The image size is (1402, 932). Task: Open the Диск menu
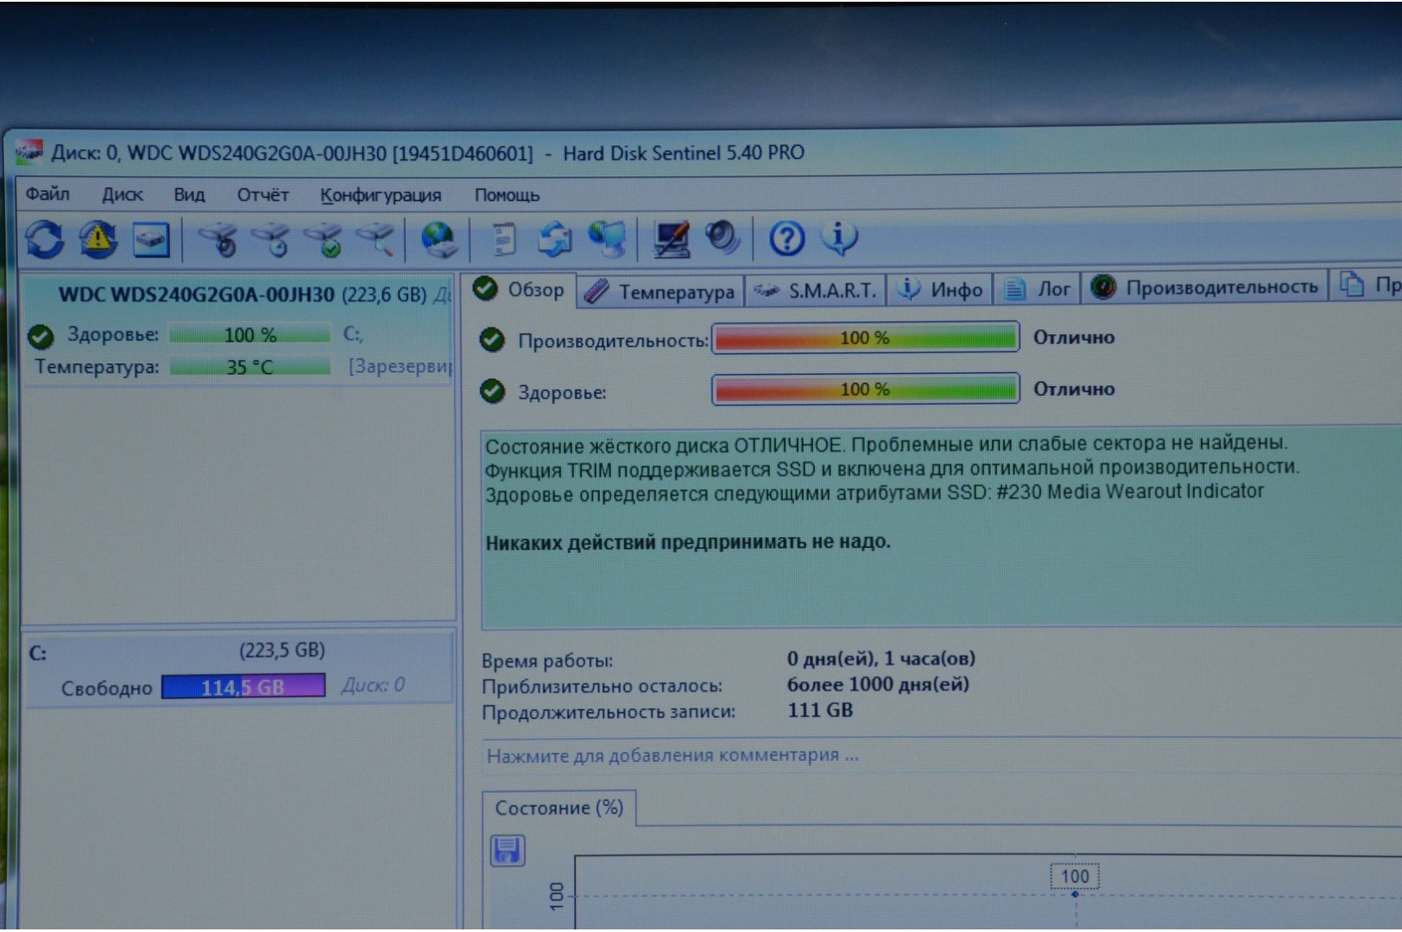click(x=123, y=195)
